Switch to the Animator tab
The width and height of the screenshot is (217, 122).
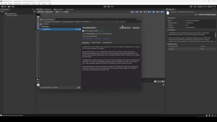70,9
